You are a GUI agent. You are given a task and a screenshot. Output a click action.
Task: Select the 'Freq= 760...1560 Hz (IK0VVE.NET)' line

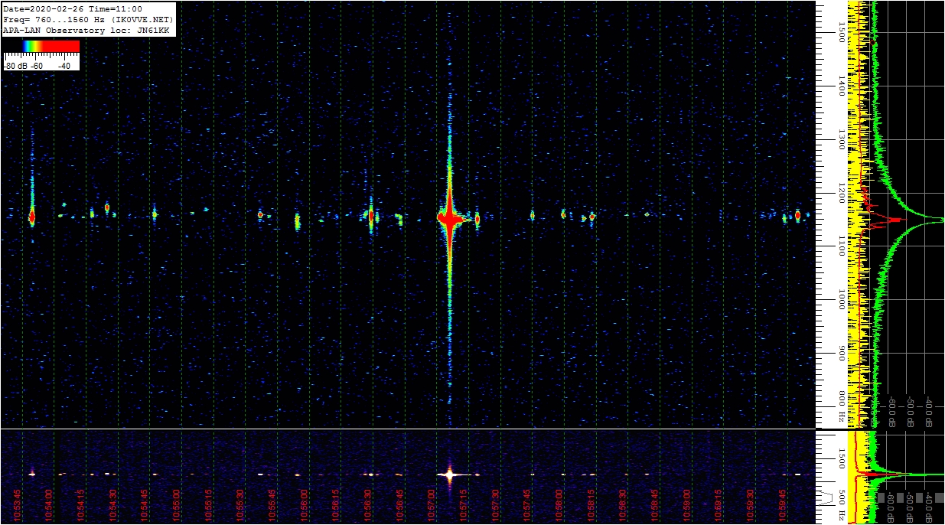[88, 19]
